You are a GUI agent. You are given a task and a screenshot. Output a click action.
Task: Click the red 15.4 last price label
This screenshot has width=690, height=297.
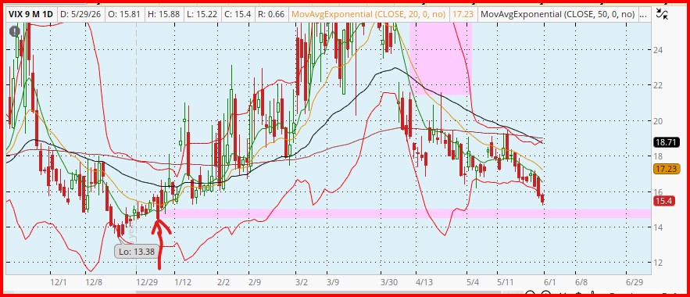663,201
